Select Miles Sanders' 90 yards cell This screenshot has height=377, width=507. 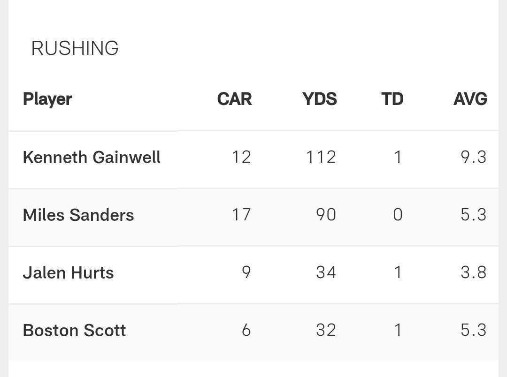pos(326,215)
